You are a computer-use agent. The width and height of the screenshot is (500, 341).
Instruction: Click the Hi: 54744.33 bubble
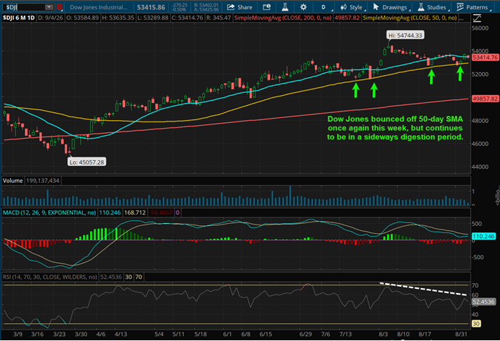[405, 36]
